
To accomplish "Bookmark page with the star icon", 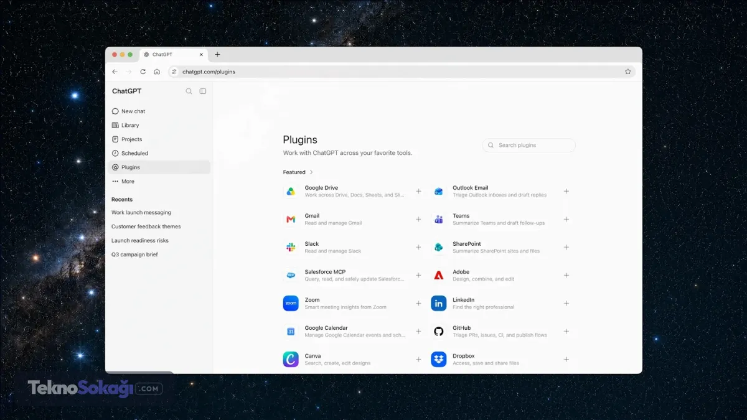I will [x=628, y=72].
